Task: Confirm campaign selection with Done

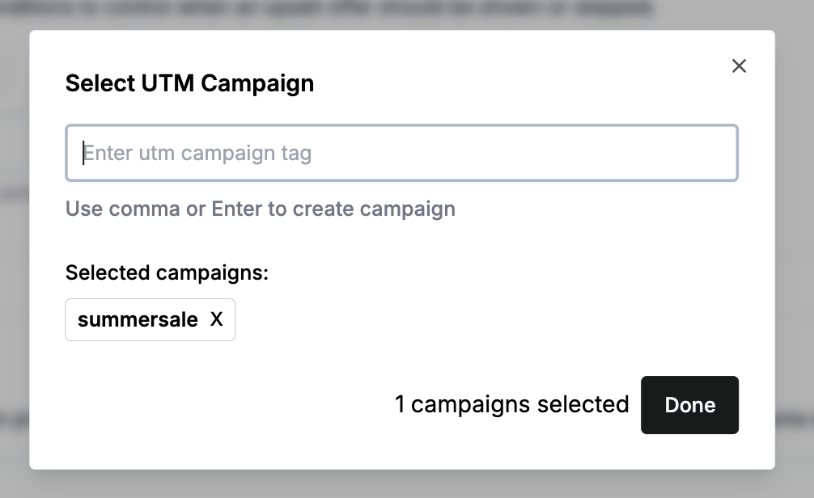Action: tap(689, 405)
